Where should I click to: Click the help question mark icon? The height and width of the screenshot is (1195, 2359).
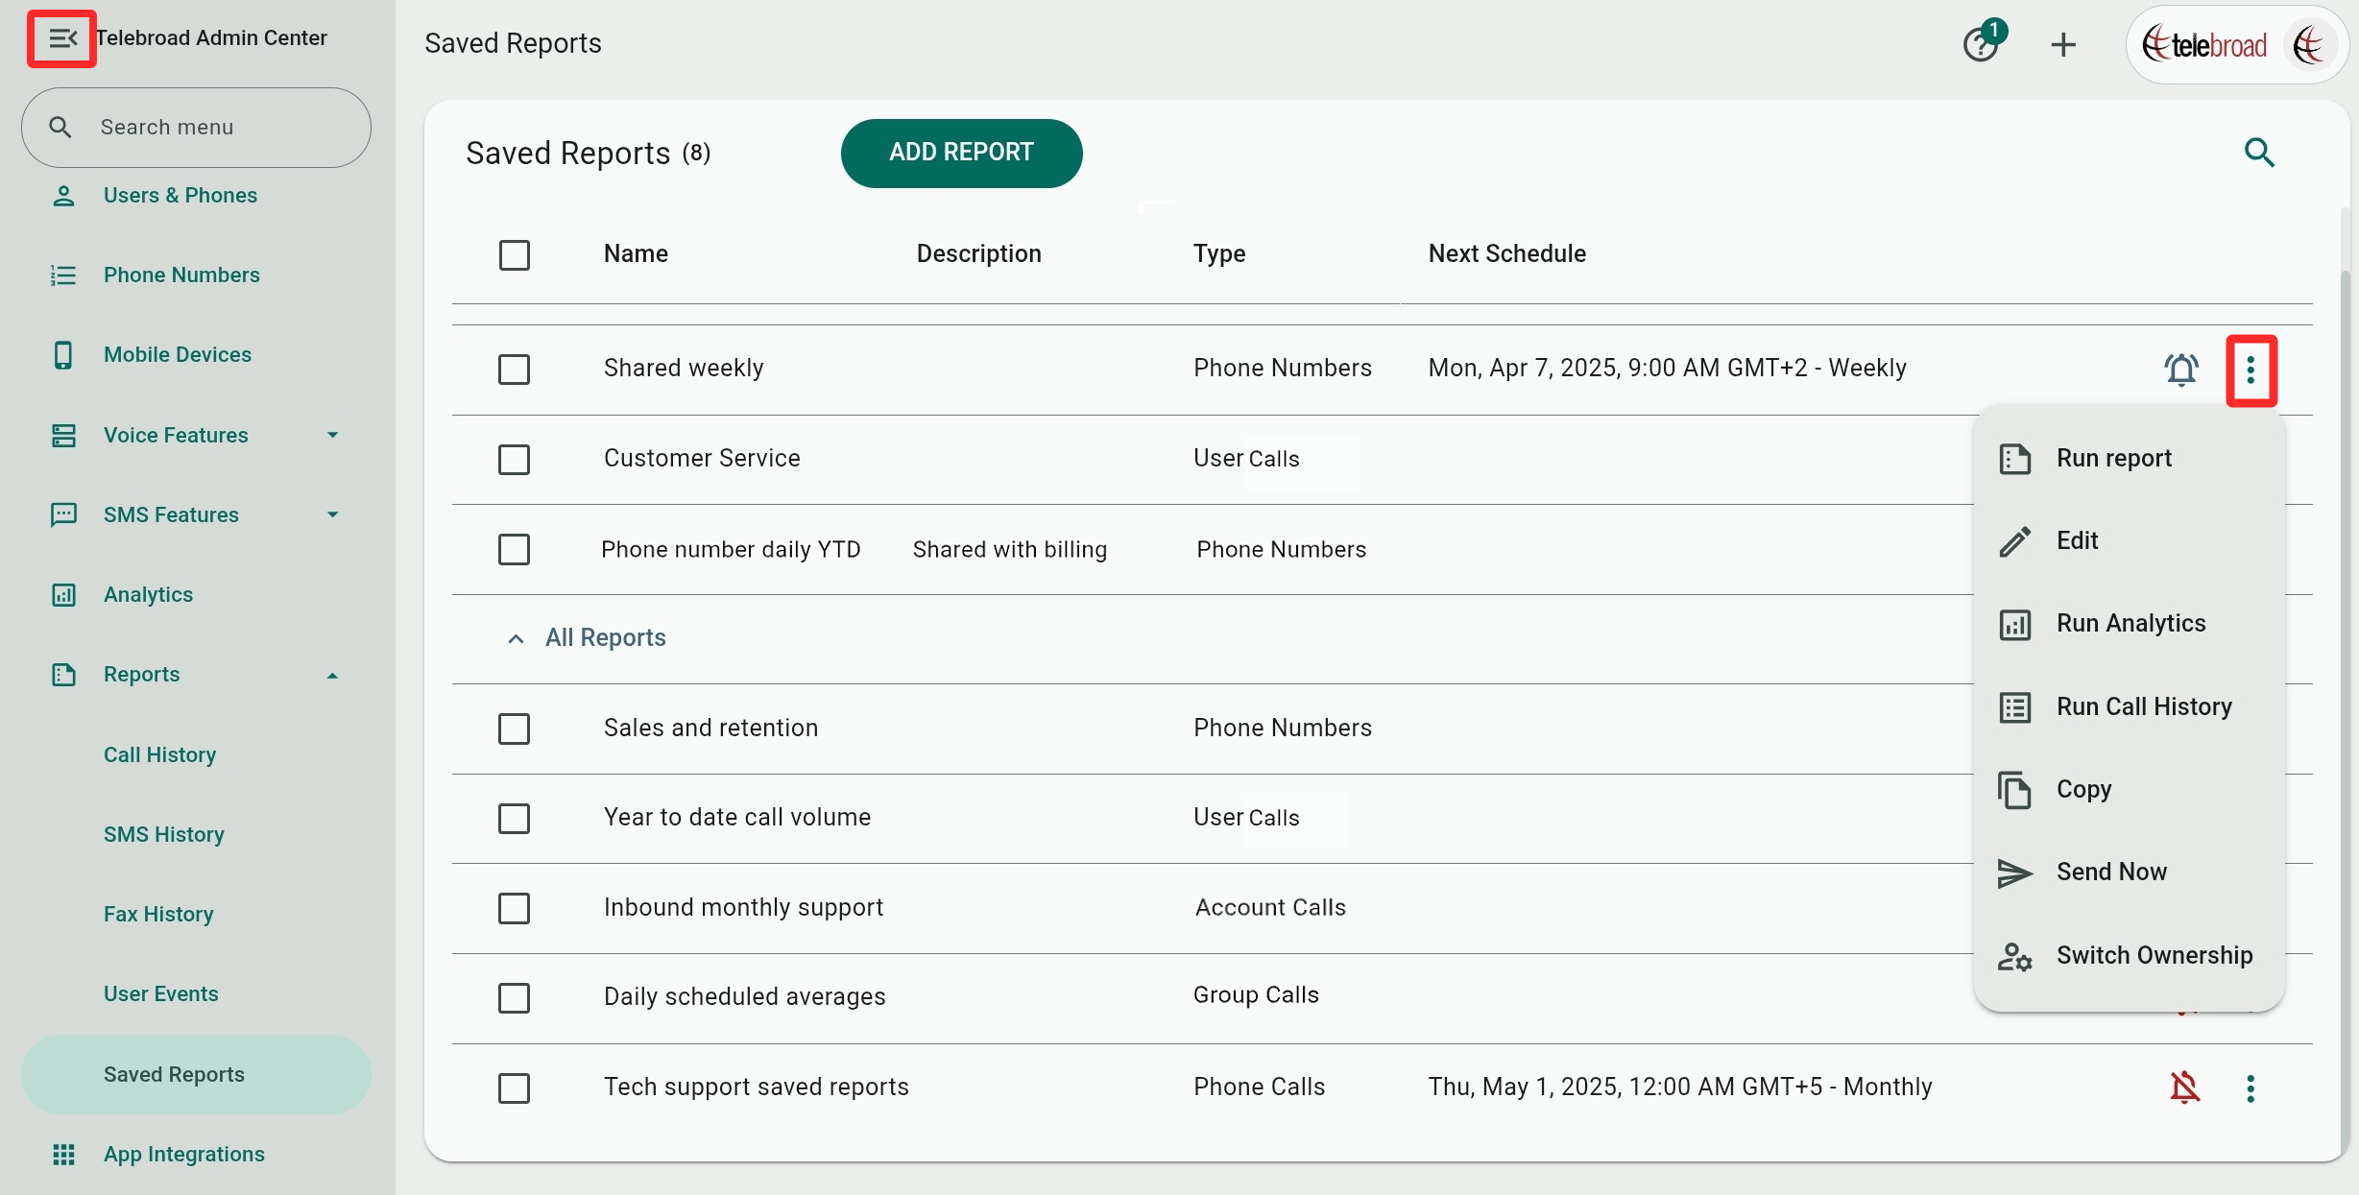tap(1980, 44)
